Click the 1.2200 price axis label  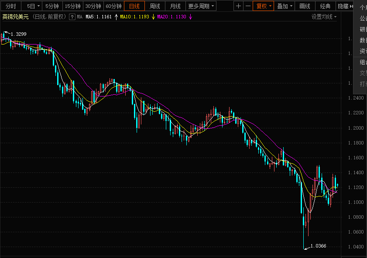[x=356, y=113]
